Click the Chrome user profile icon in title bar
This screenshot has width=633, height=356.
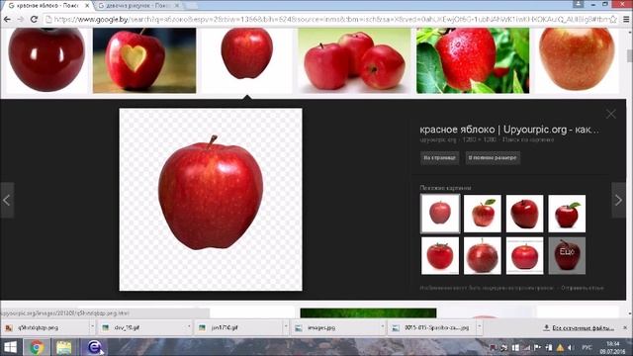coord(579,4)
